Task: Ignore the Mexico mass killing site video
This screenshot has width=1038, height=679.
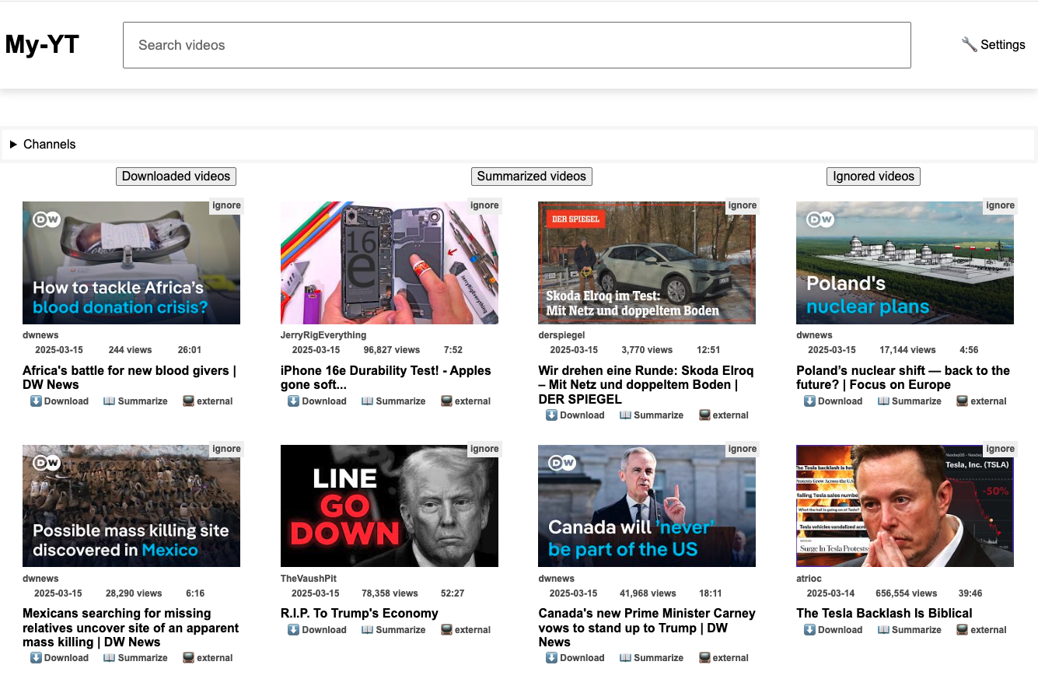Action: click(x=226, y=449)
